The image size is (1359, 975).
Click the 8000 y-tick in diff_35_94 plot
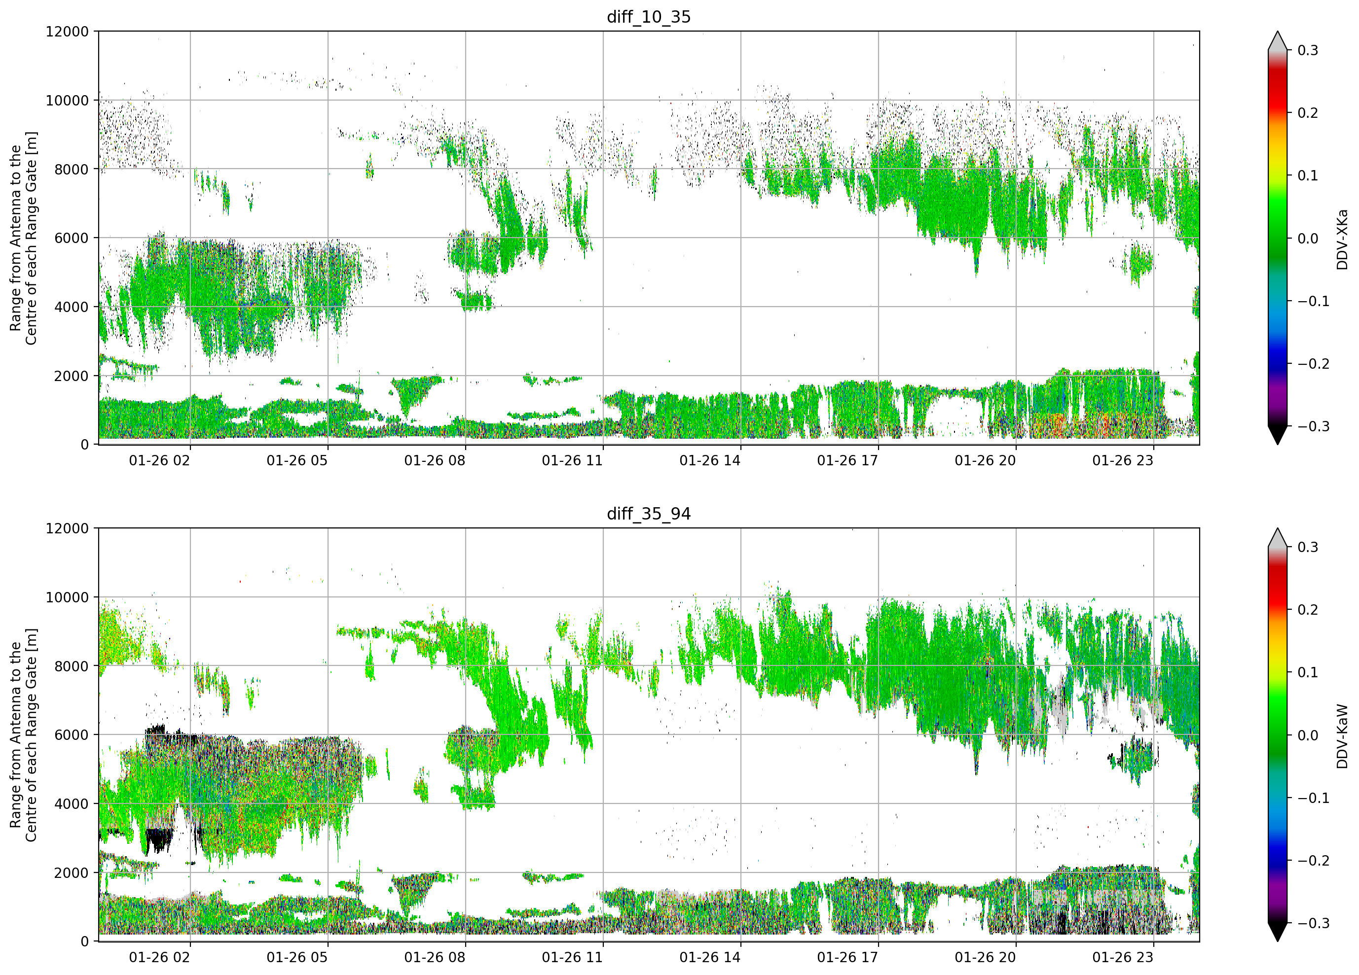[72, 666]
